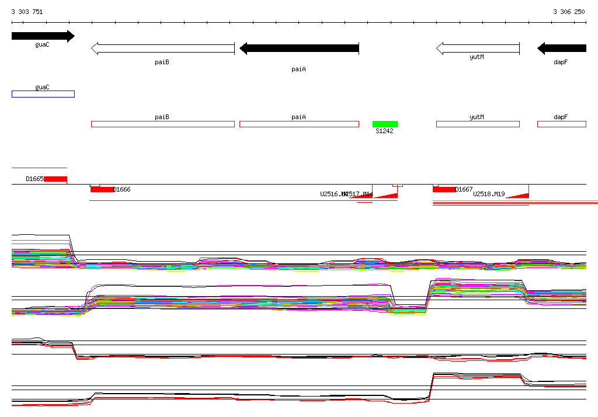Click the U2517.M14 red triangle marker

388,195
